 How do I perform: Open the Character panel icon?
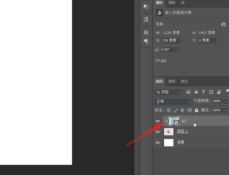click(x=146, y=33)
